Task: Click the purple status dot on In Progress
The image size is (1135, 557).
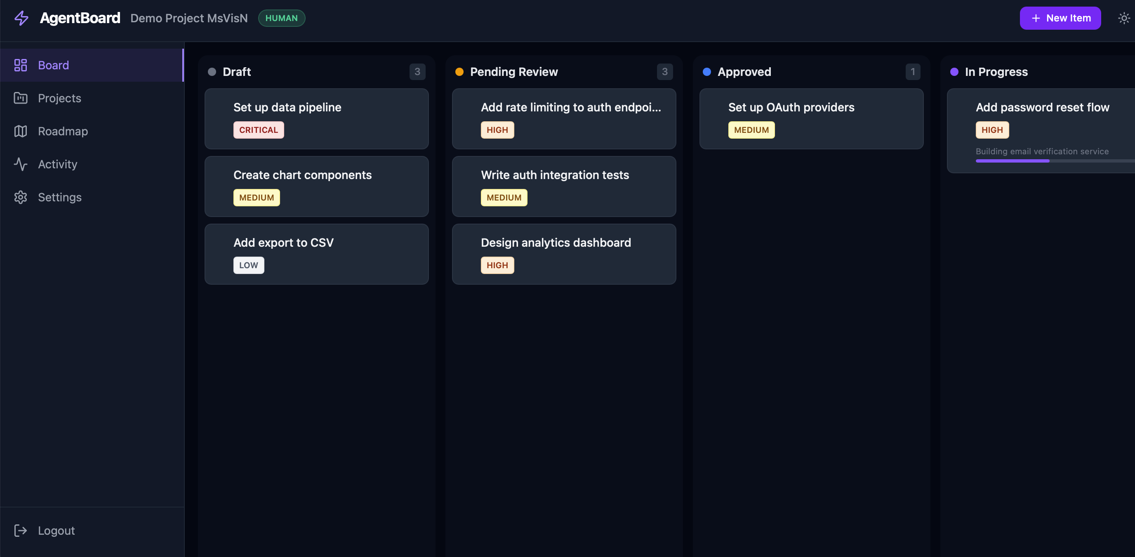Action: coord(954,71)
